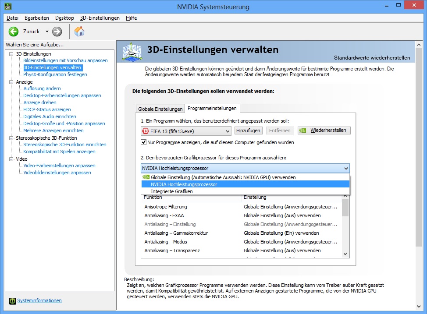The width and height of the screenshot is (427, 314).
Task: Open Videobildeinstellungen anpassen
Action: click(57, 173)
